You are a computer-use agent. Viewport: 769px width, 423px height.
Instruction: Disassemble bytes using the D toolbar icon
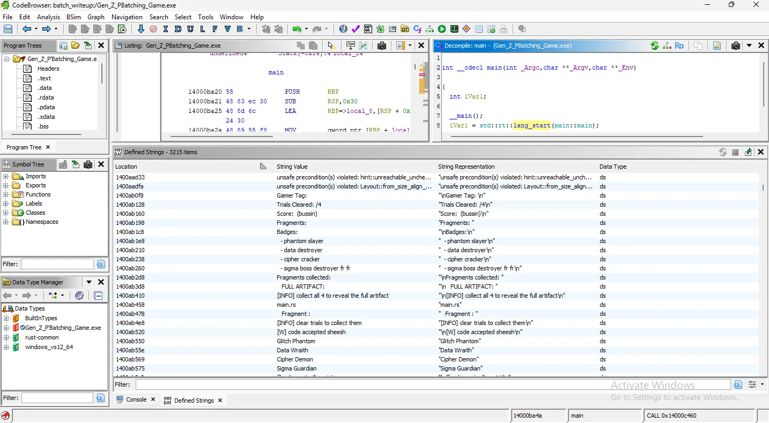[x=178, y=29]
